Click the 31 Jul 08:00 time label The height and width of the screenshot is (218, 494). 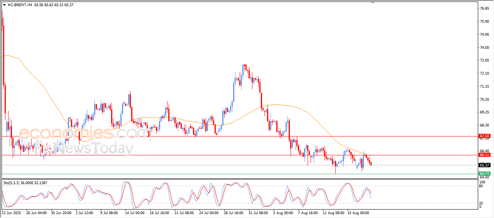click(x=259, y=212)
